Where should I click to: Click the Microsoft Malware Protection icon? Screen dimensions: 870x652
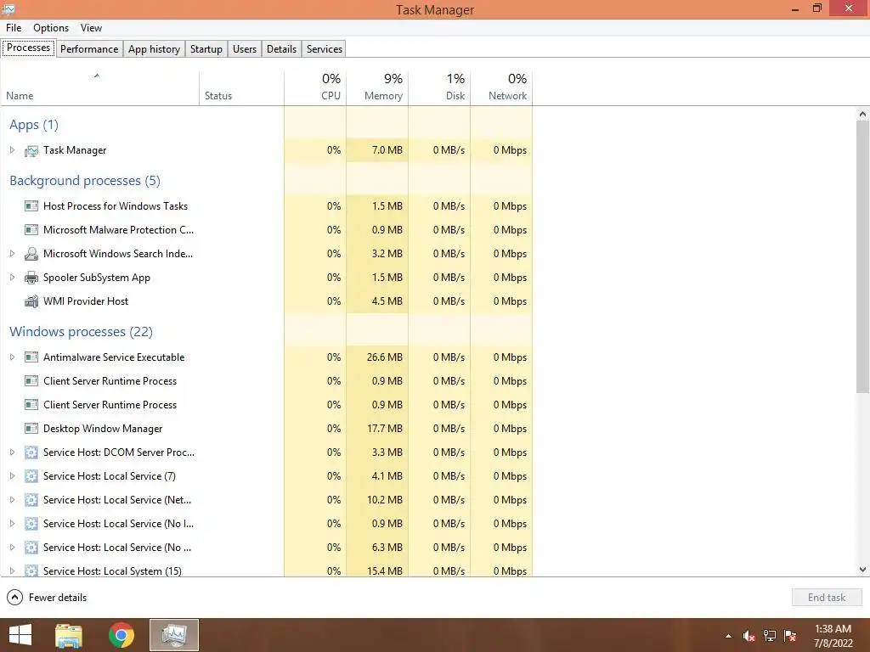(31, 230)
